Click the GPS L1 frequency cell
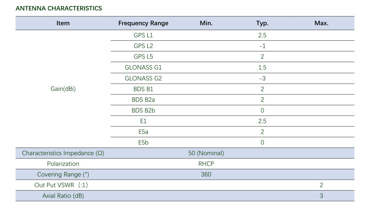 tap(143, 35)
